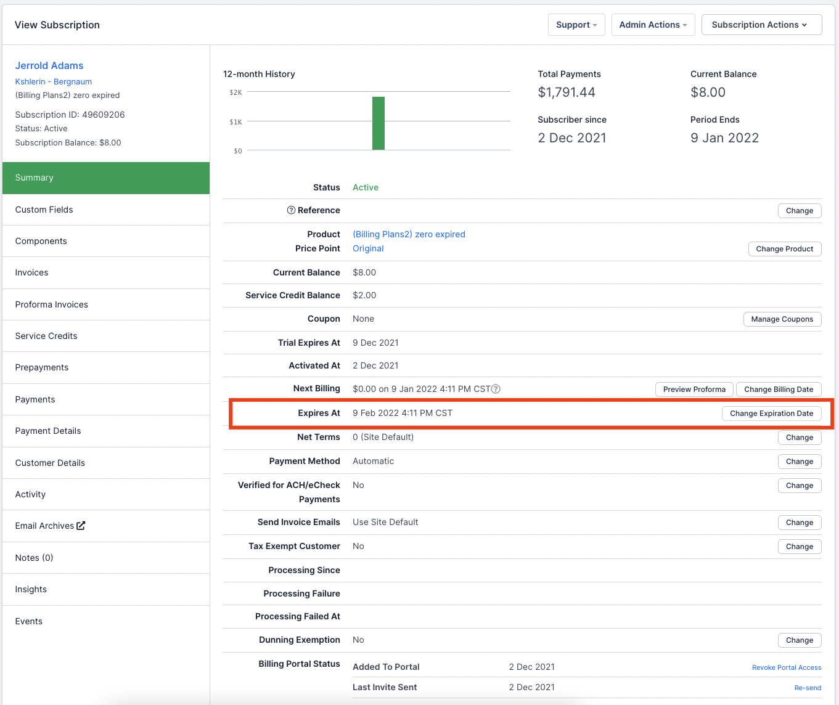Screen dimensions: 839x705
Task: Click the $8.00 value under Current Balance heading
Action: click(708, 92)
